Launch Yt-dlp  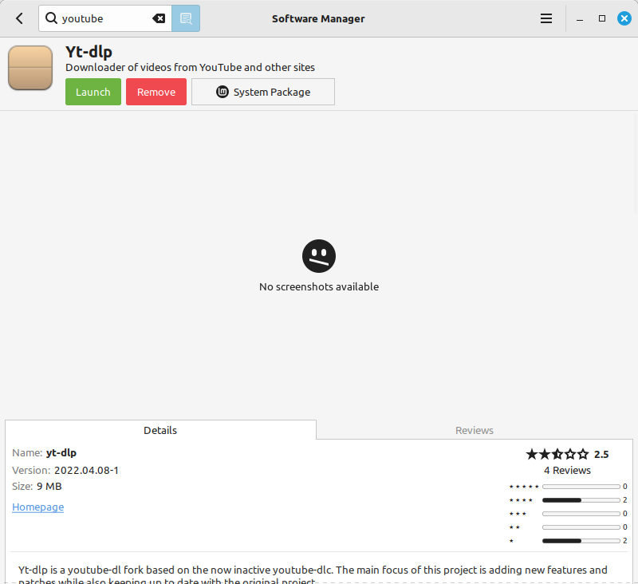pos(93,92)
